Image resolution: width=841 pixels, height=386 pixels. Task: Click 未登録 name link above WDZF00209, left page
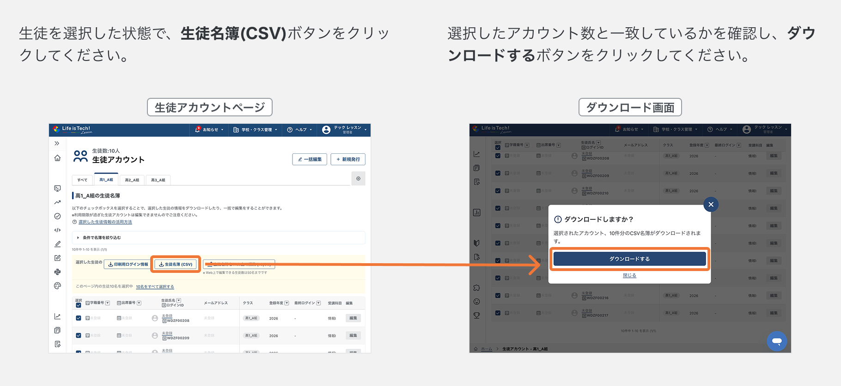[167, 333]
